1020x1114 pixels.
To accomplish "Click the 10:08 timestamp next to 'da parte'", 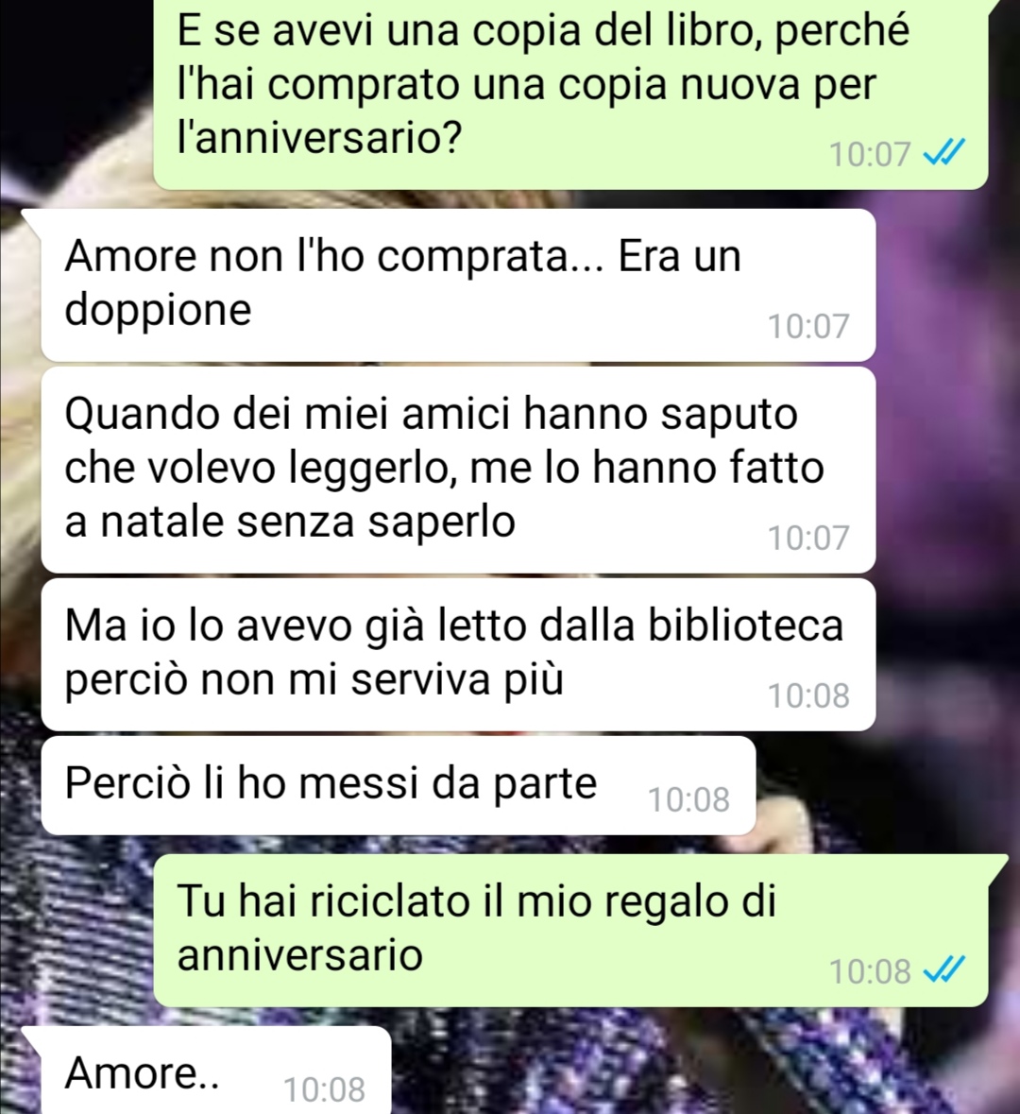I will tap(689, 800).
